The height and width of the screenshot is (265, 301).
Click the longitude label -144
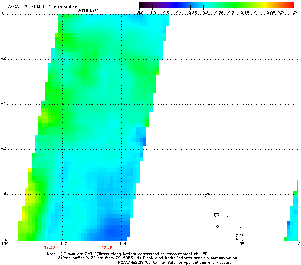pos(121,244)
